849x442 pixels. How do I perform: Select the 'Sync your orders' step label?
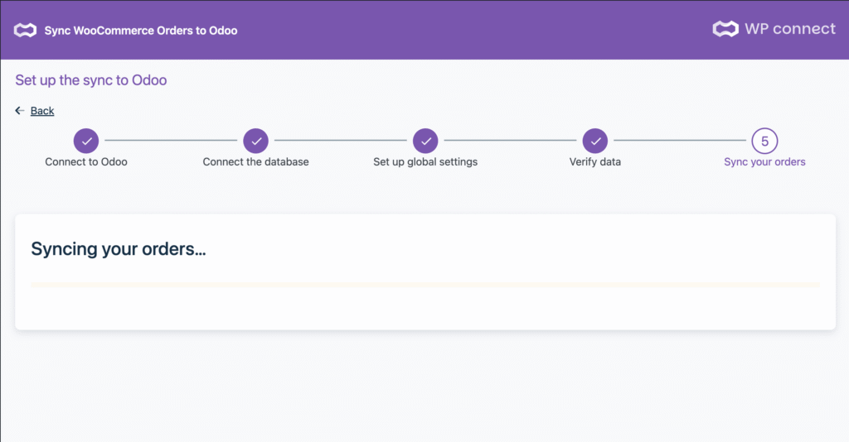coord(764,162)
